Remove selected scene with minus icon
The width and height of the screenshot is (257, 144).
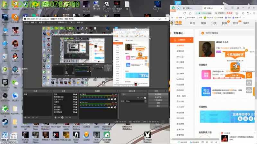(x=29, y=117)
